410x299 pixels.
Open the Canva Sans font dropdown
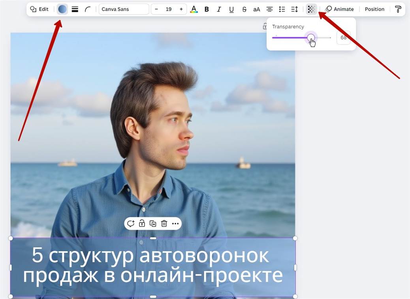[x=124, y=9]
